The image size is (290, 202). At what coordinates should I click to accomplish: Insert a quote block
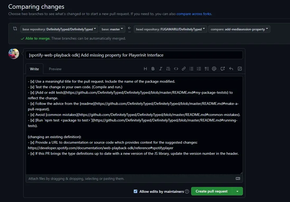[168, 69]
